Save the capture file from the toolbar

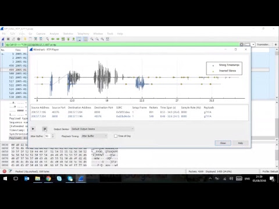(30, 39)
